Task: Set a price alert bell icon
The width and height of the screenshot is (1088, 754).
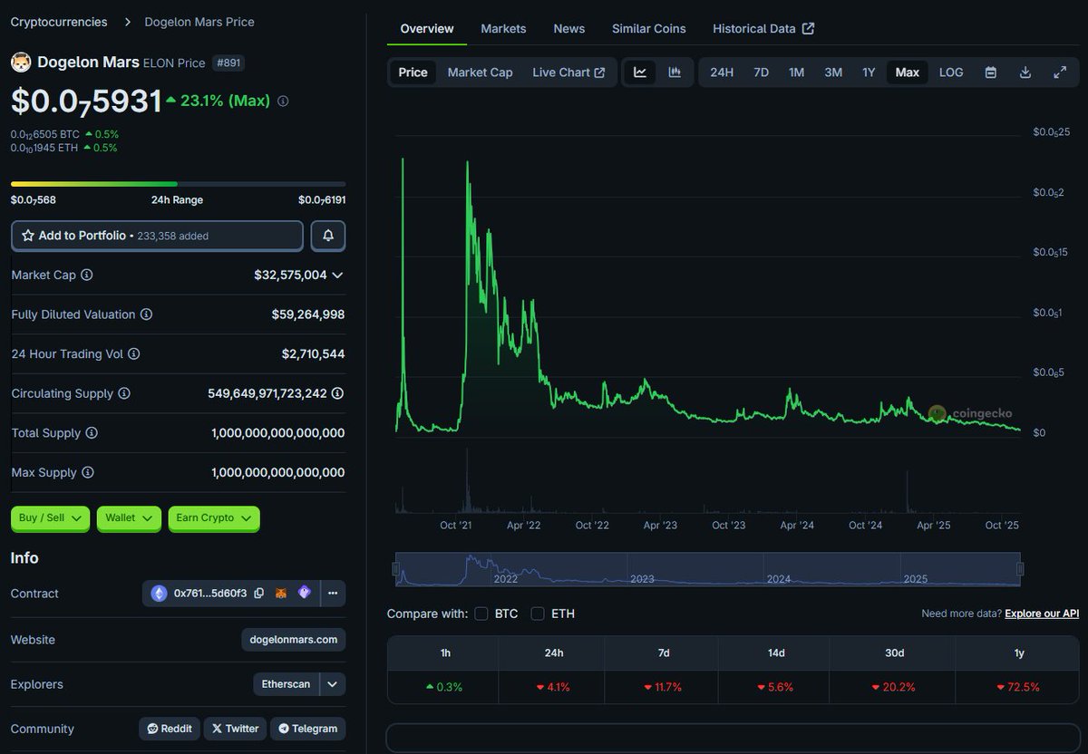Action: [328, 235]
